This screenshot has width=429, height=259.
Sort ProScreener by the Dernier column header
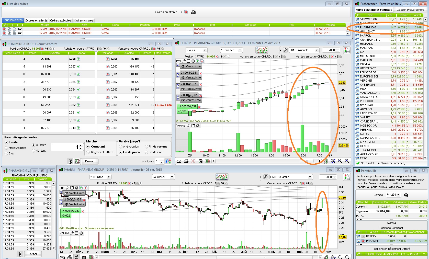click(403, 15)
